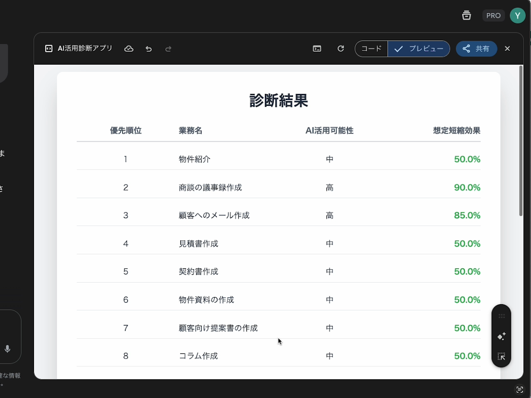Click the cloud save status icon
The height and width of the screenshot is (398, 531).
tap(129, 49)
